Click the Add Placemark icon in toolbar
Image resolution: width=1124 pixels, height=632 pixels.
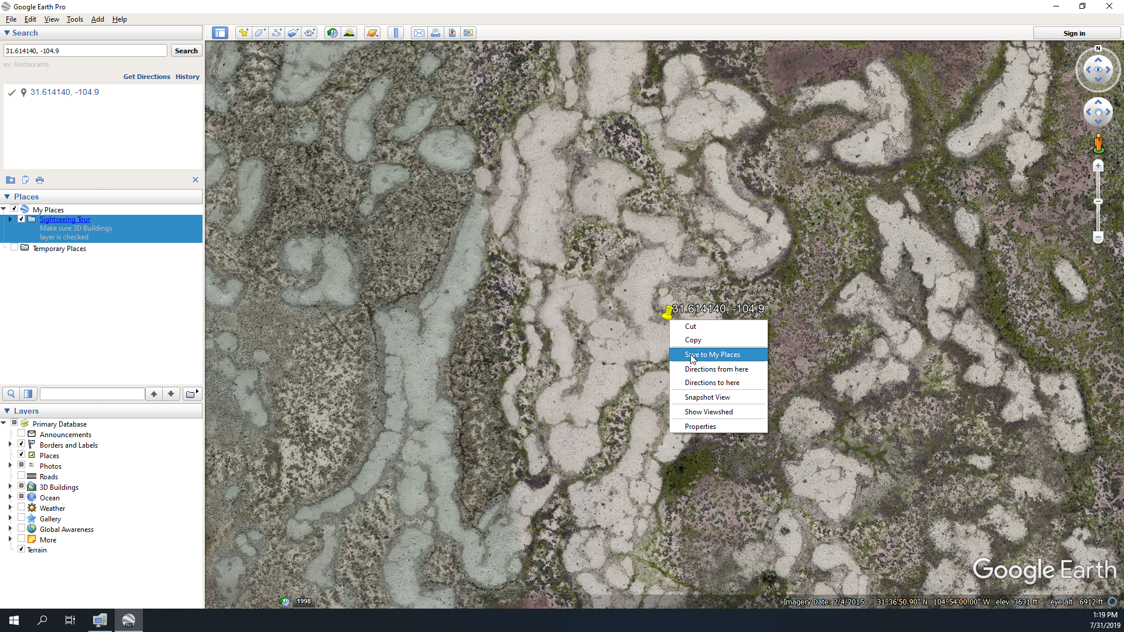pos(243,32)
